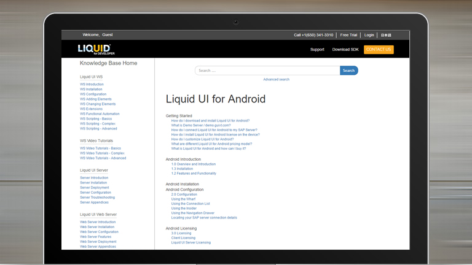Screen dimensions: 472x265
Task: Open the Liquid UI Server Licensing link
Action: tap(191, 243)
